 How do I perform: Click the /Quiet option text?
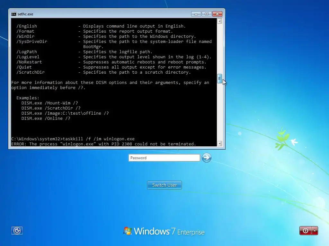(x=24, y=67)
